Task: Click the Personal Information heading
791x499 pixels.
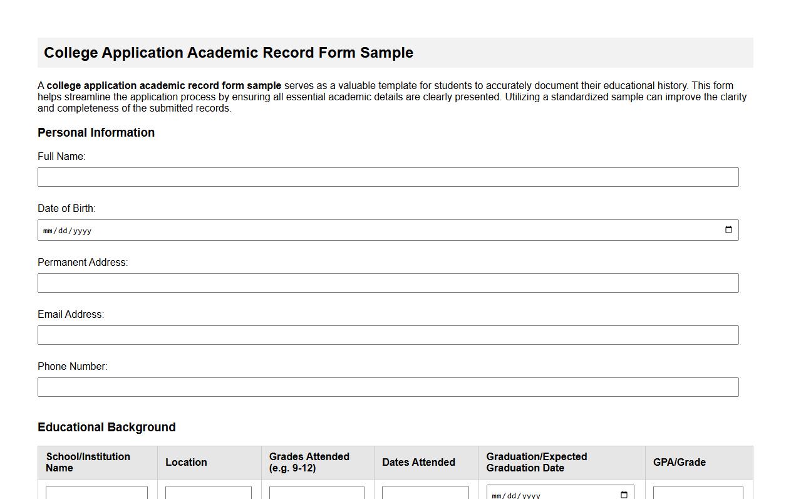Action: coord(96,132)
